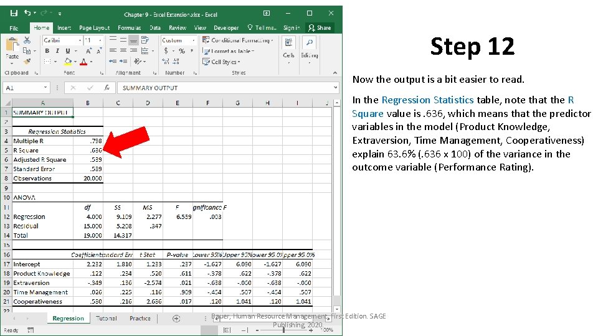The height and width of the screenshot is (336, 598).
Task: Increase indent
Action: [123, 61]
